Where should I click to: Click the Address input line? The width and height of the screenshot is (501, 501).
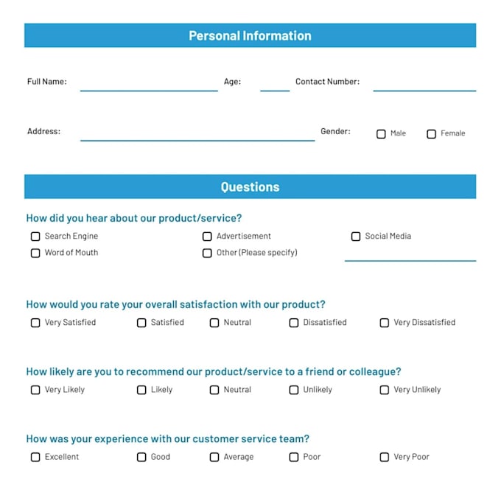[x=197, y=135]
